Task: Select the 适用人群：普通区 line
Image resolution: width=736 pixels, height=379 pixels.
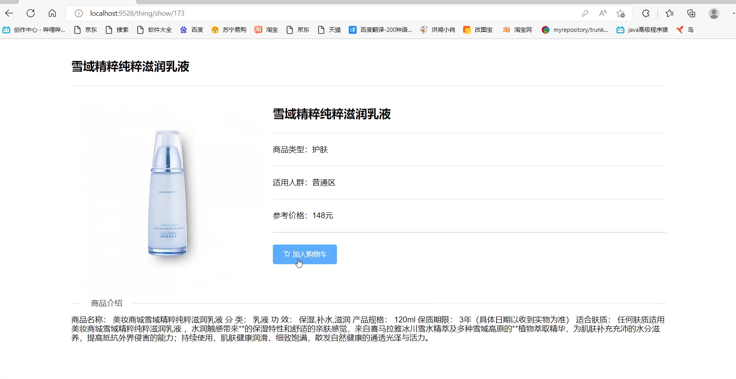Action: (x=304, y=182)
